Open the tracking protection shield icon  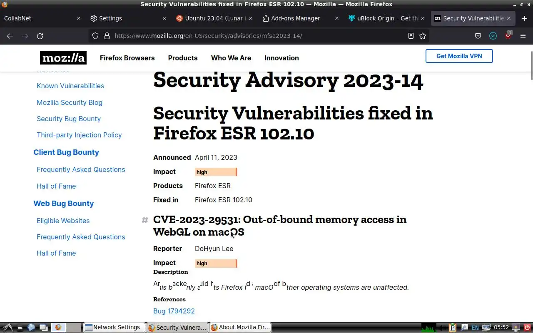click(x=95, y=36)
